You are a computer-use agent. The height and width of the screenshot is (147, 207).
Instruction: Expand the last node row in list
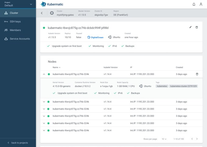point(44,130)
